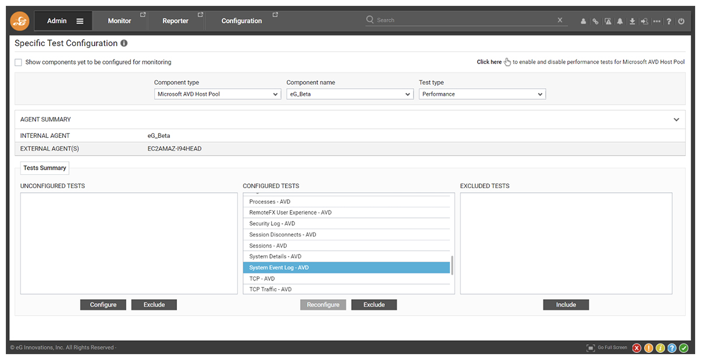Viewport: 701px width, 360px height.
Task: Click the red X critical status icon
Action: [x=637, y=348]
